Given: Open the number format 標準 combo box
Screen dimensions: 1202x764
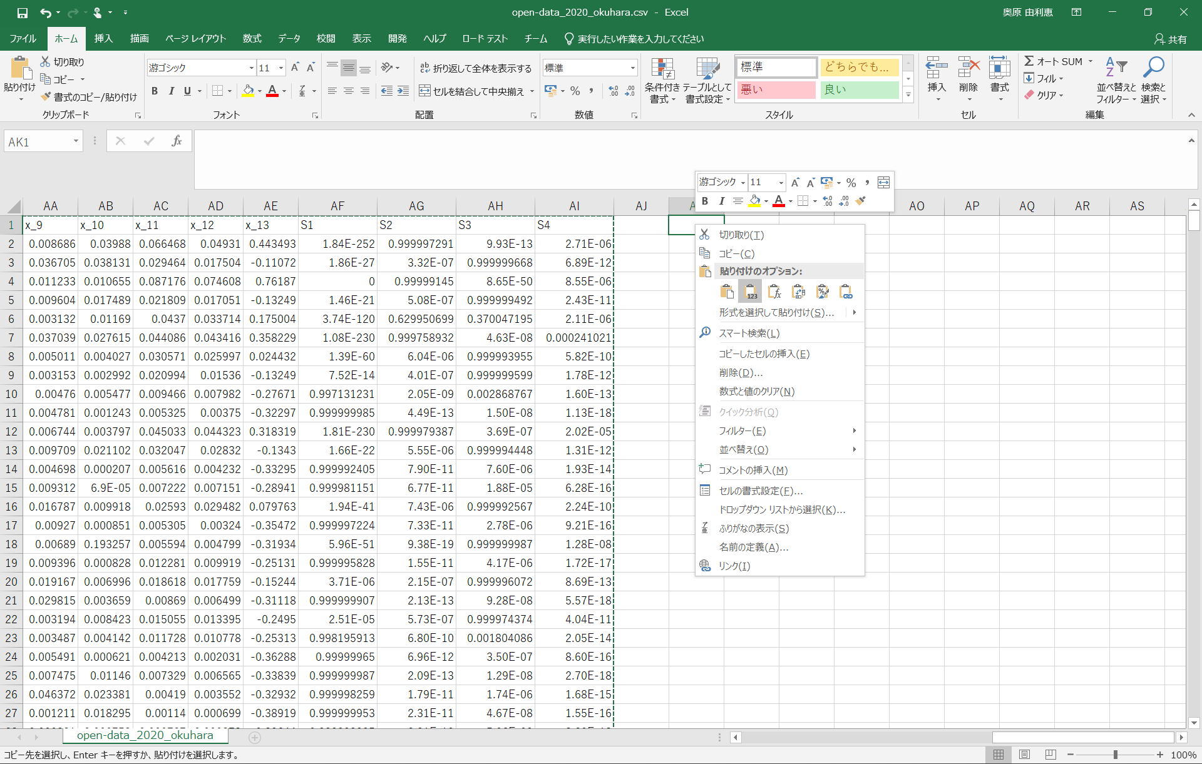Looking at the screenshot, I should [x=632, y=68].
